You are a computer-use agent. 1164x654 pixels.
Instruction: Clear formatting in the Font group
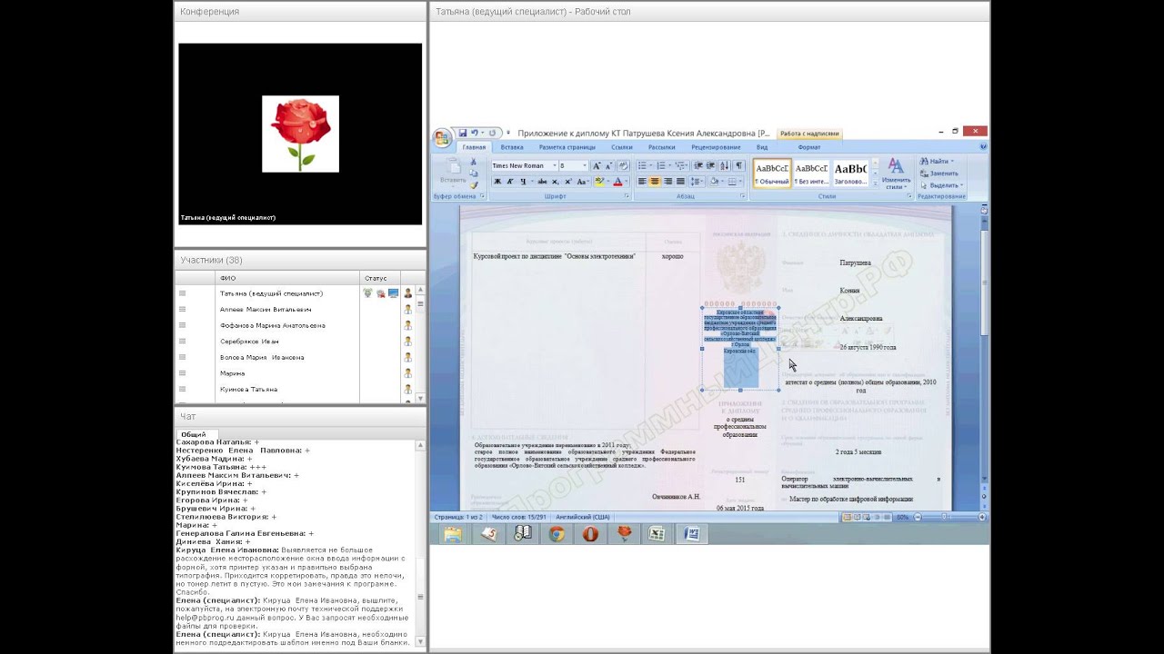coord(621,165)
